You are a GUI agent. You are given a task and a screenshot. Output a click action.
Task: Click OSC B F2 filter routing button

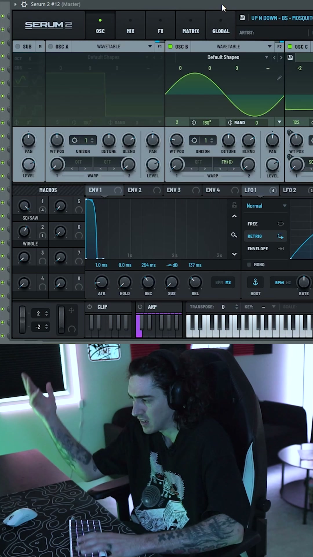(279, 46)
